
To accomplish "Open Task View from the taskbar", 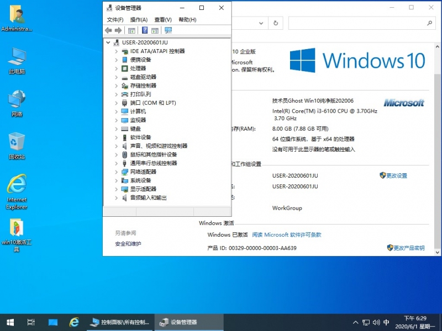I will (x=31, y=322).
